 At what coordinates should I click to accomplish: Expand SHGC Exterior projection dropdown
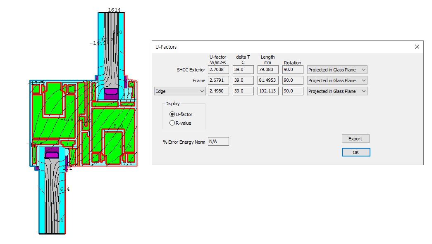click(x=337, y=70)
